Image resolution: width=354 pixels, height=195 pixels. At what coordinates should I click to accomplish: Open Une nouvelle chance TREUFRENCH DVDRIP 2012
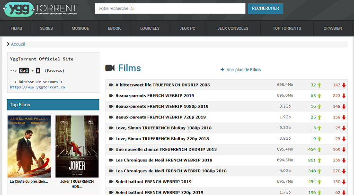(x=166, y=149)
